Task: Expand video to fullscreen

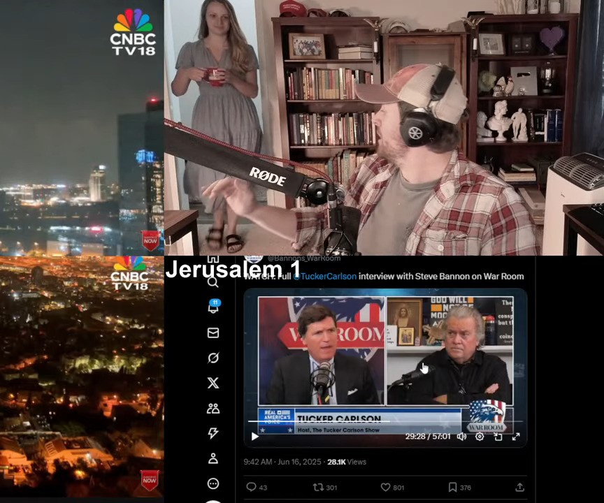Action: pyautogui.click(x=516, y=437)
